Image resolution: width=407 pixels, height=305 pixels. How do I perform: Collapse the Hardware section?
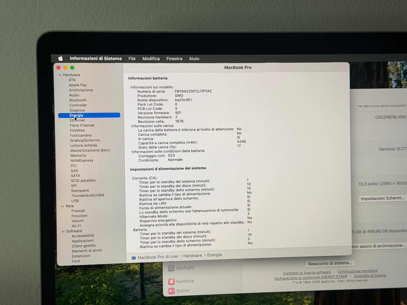click(x=60, y=75)
